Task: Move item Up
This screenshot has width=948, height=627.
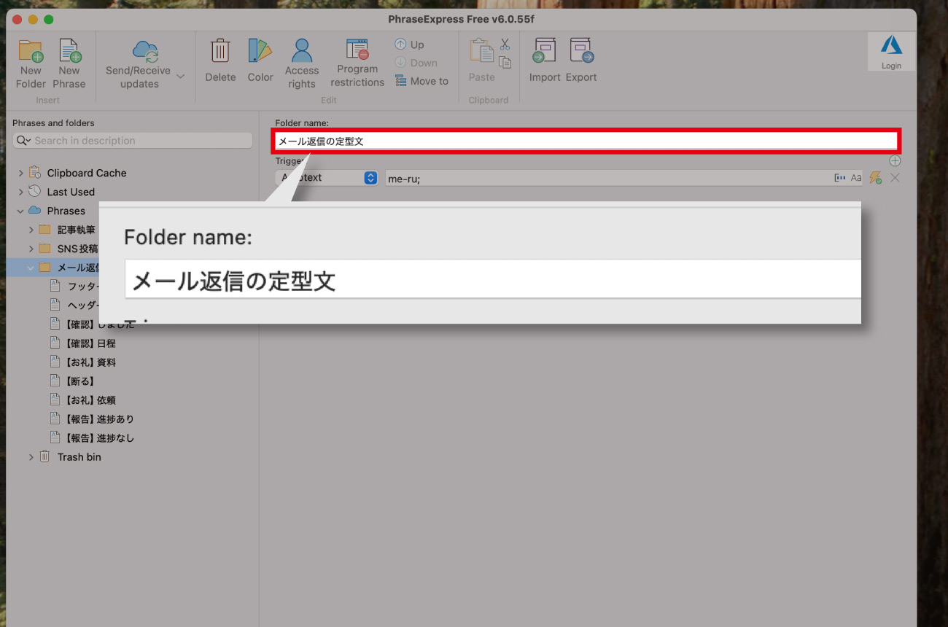Action: click(x=410, y=44)
